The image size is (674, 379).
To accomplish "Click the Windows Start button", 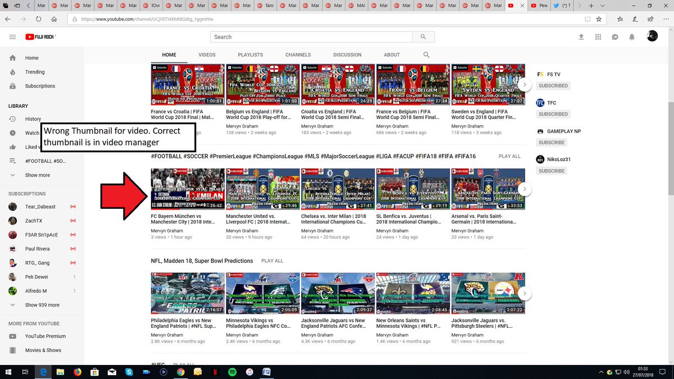I will (x=8, y=372).
